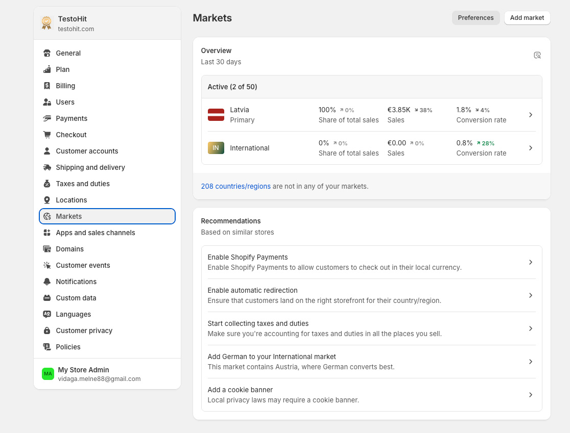570x433 pixels.
Task: Open the overview report icon
Action: click(537, 55)
